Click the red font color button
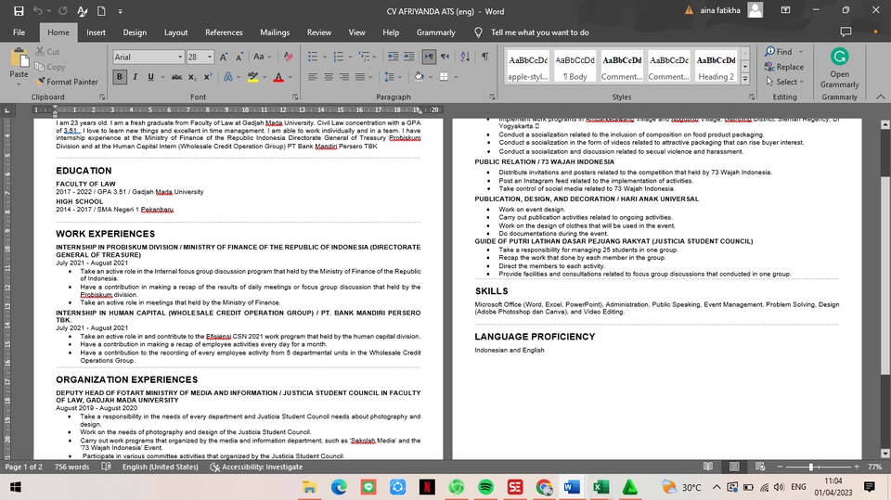891x500 pixels. pyautogui.click(x=278, y=77)
